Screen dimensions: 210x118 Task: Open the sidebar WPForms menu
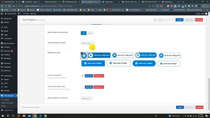pyautogui.click(x=7, y=71)
